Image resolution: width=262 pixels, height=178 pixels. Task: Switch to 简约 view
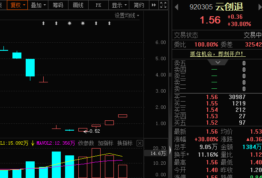[x=139, y=5]
